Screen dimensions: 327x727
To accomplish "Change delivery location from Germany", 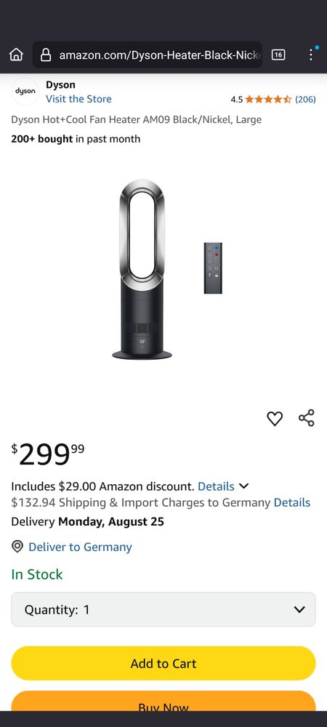I will 80,547.
